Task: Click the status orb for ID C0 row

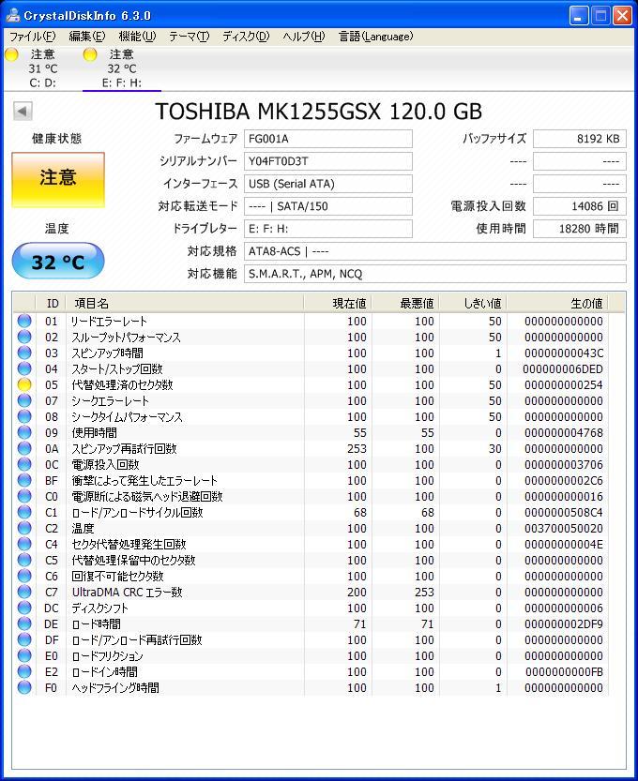Action: tap(24, 496)
